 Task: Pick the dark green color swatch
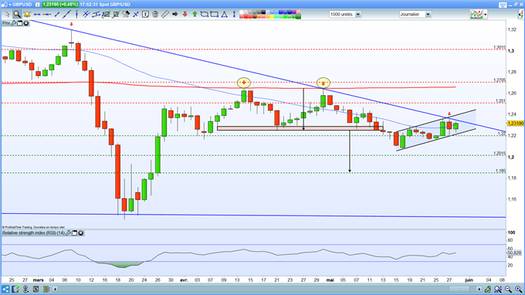[x=298, y=16]
